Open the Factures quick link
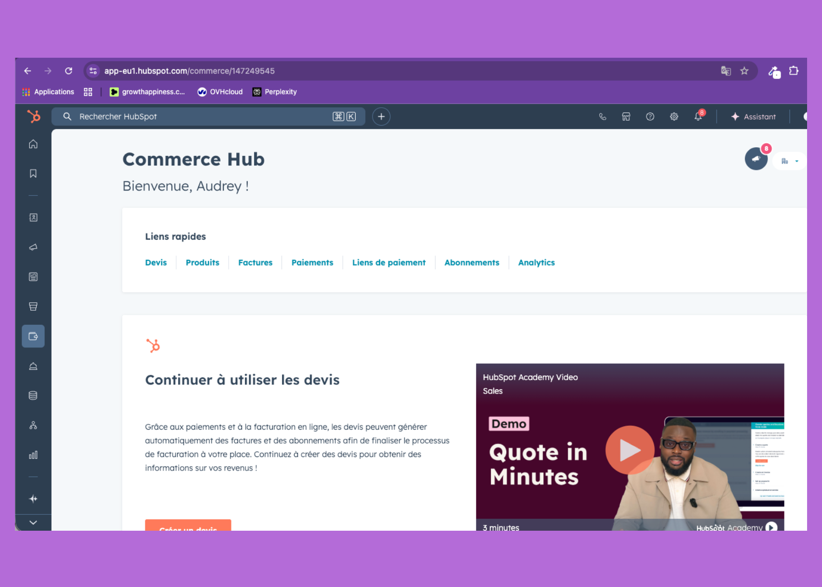Image resolution: width=822 pixels, height=587 pixels. [x=255, y=262]
